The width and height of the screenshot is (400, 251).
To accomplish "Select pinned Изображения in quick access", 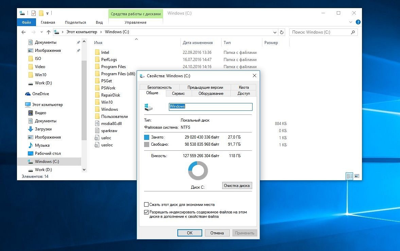I will coord(48,50).
